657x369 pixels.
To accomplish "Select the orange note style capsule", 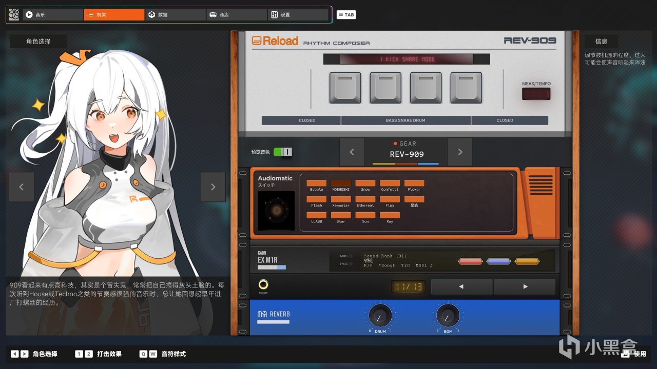I will [x=527, y=261].
